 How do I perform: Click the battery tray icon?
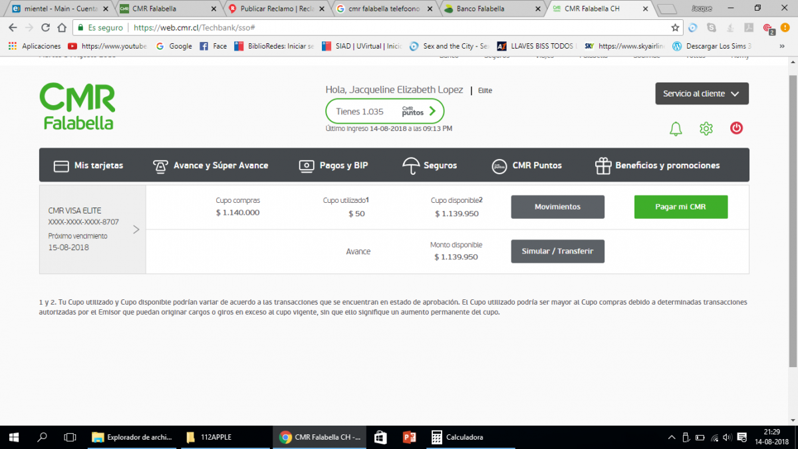pyautogui.click(x=701, y=437)
